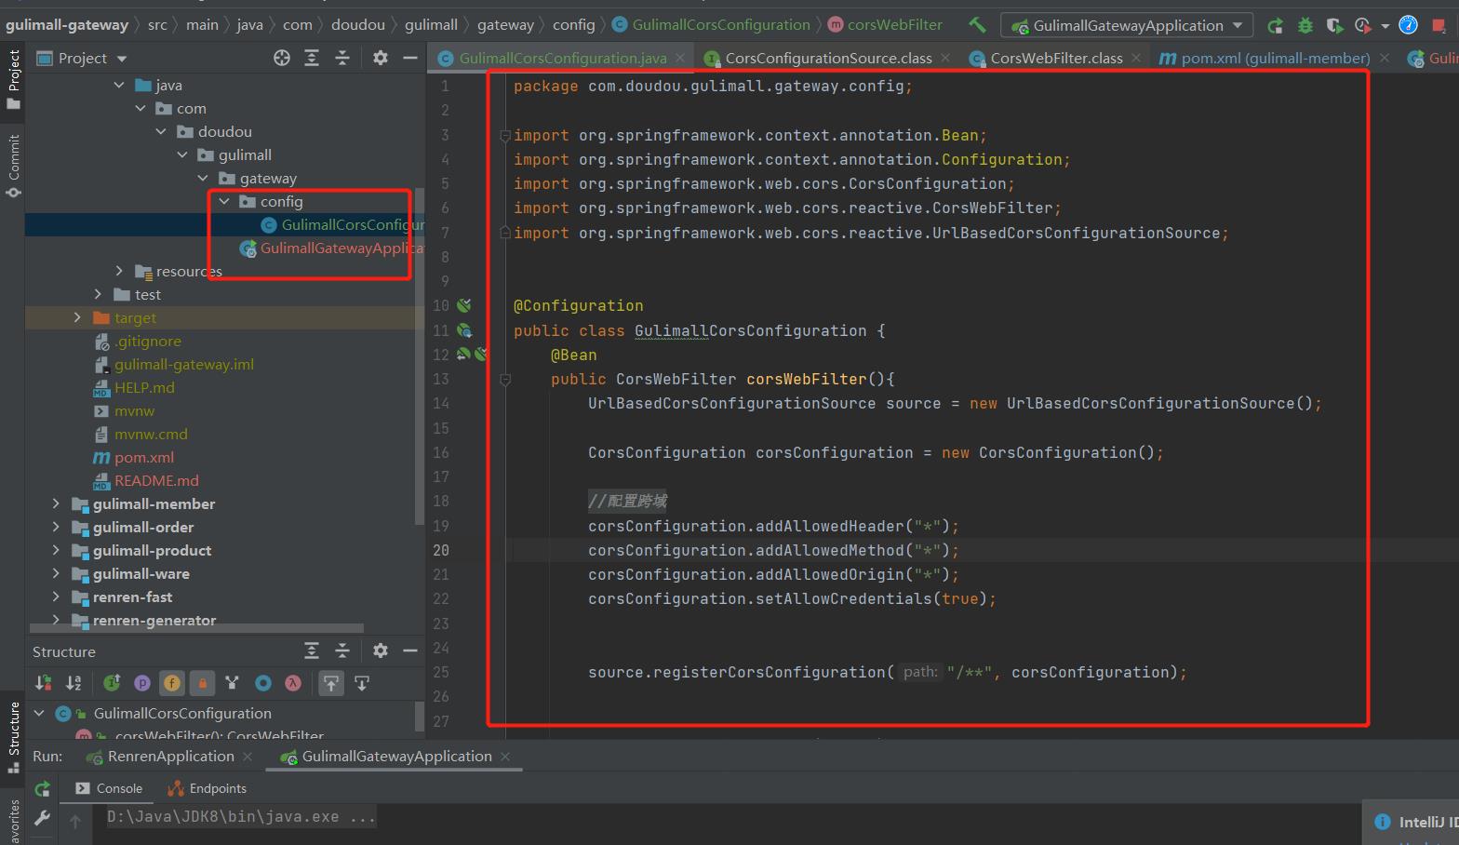Close the GulimallGatewayApplication run tab
The width and height of the screenshot is (1459, 845).
point(505,757)
